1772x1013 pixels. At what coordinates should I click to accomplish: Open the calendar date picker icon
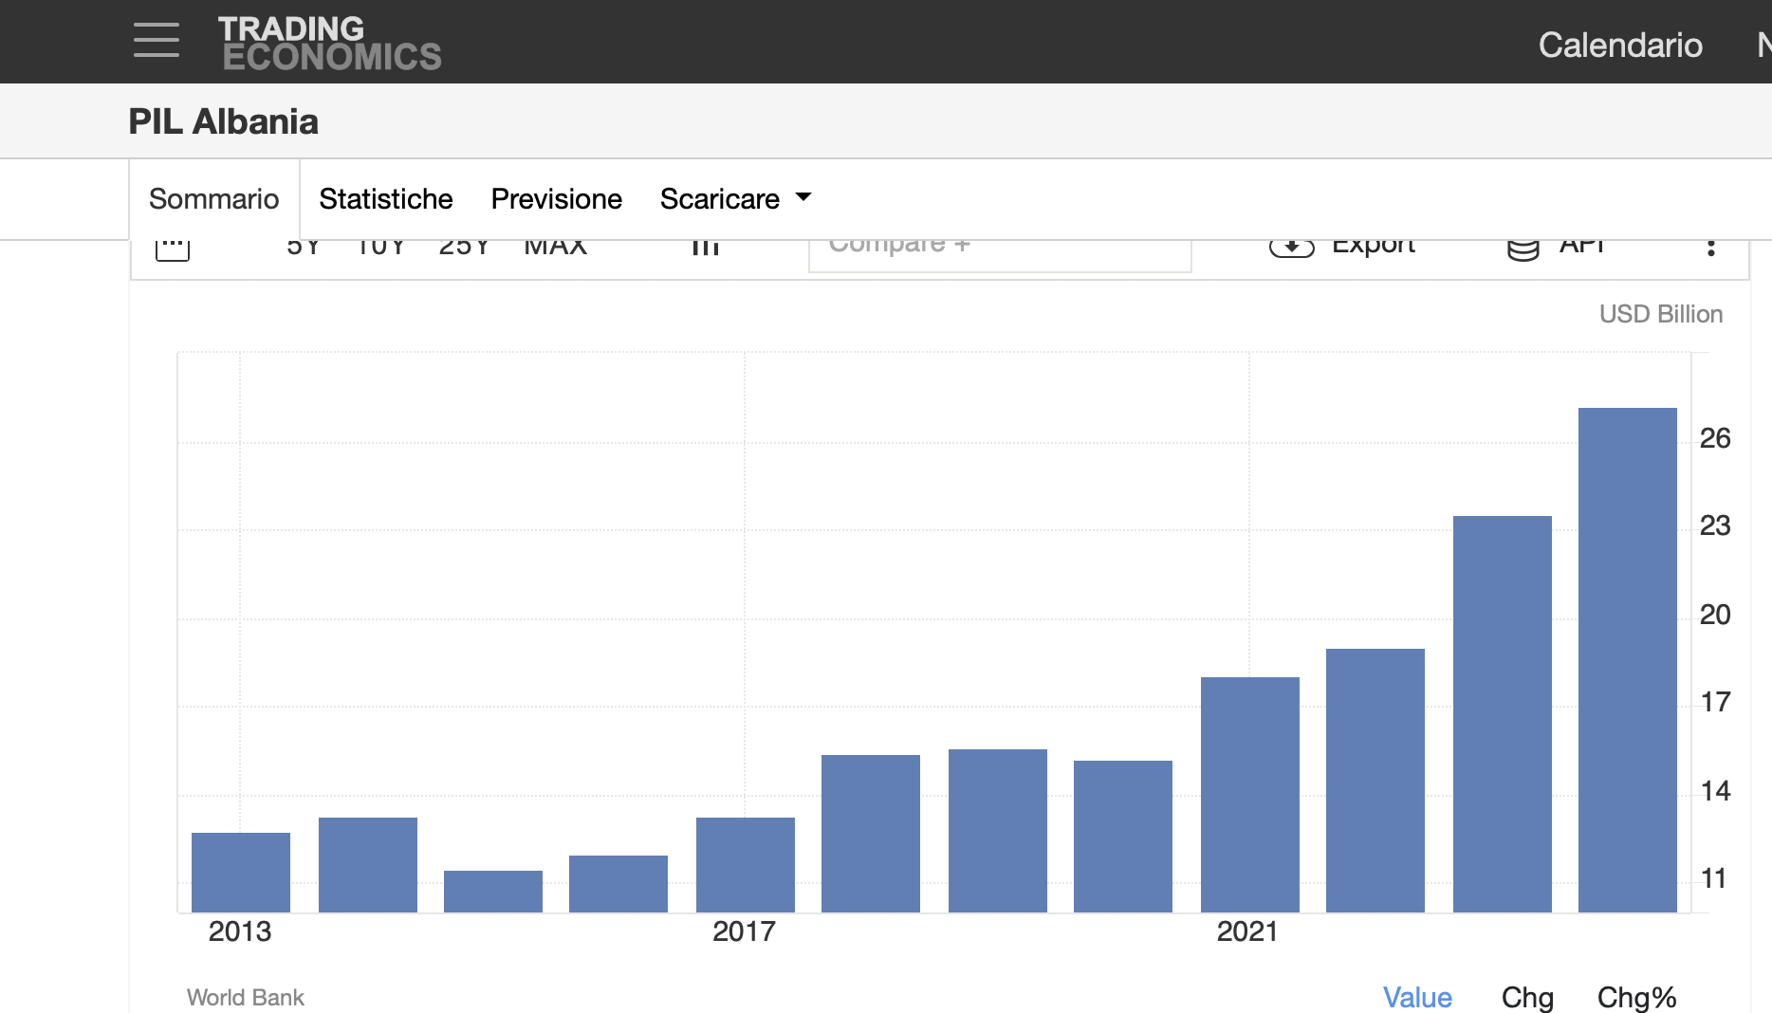[173, 249]
